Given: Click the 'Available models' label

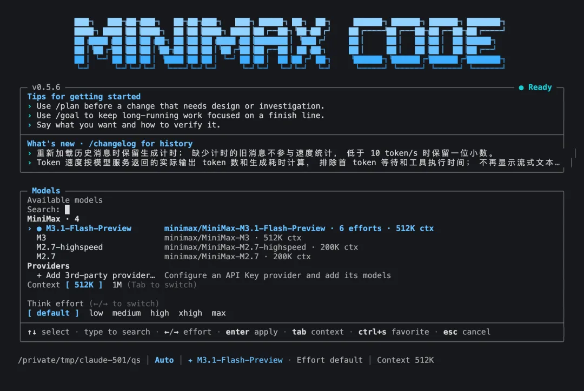Looking at the screenshot, I should (x=65, y=200).
